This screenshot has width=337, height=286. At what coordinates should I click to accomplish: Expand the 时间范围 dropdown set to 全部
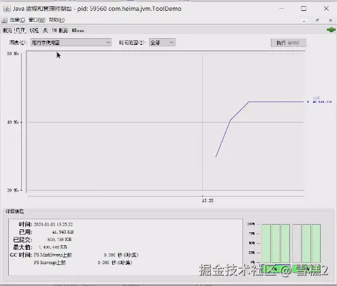162,42
